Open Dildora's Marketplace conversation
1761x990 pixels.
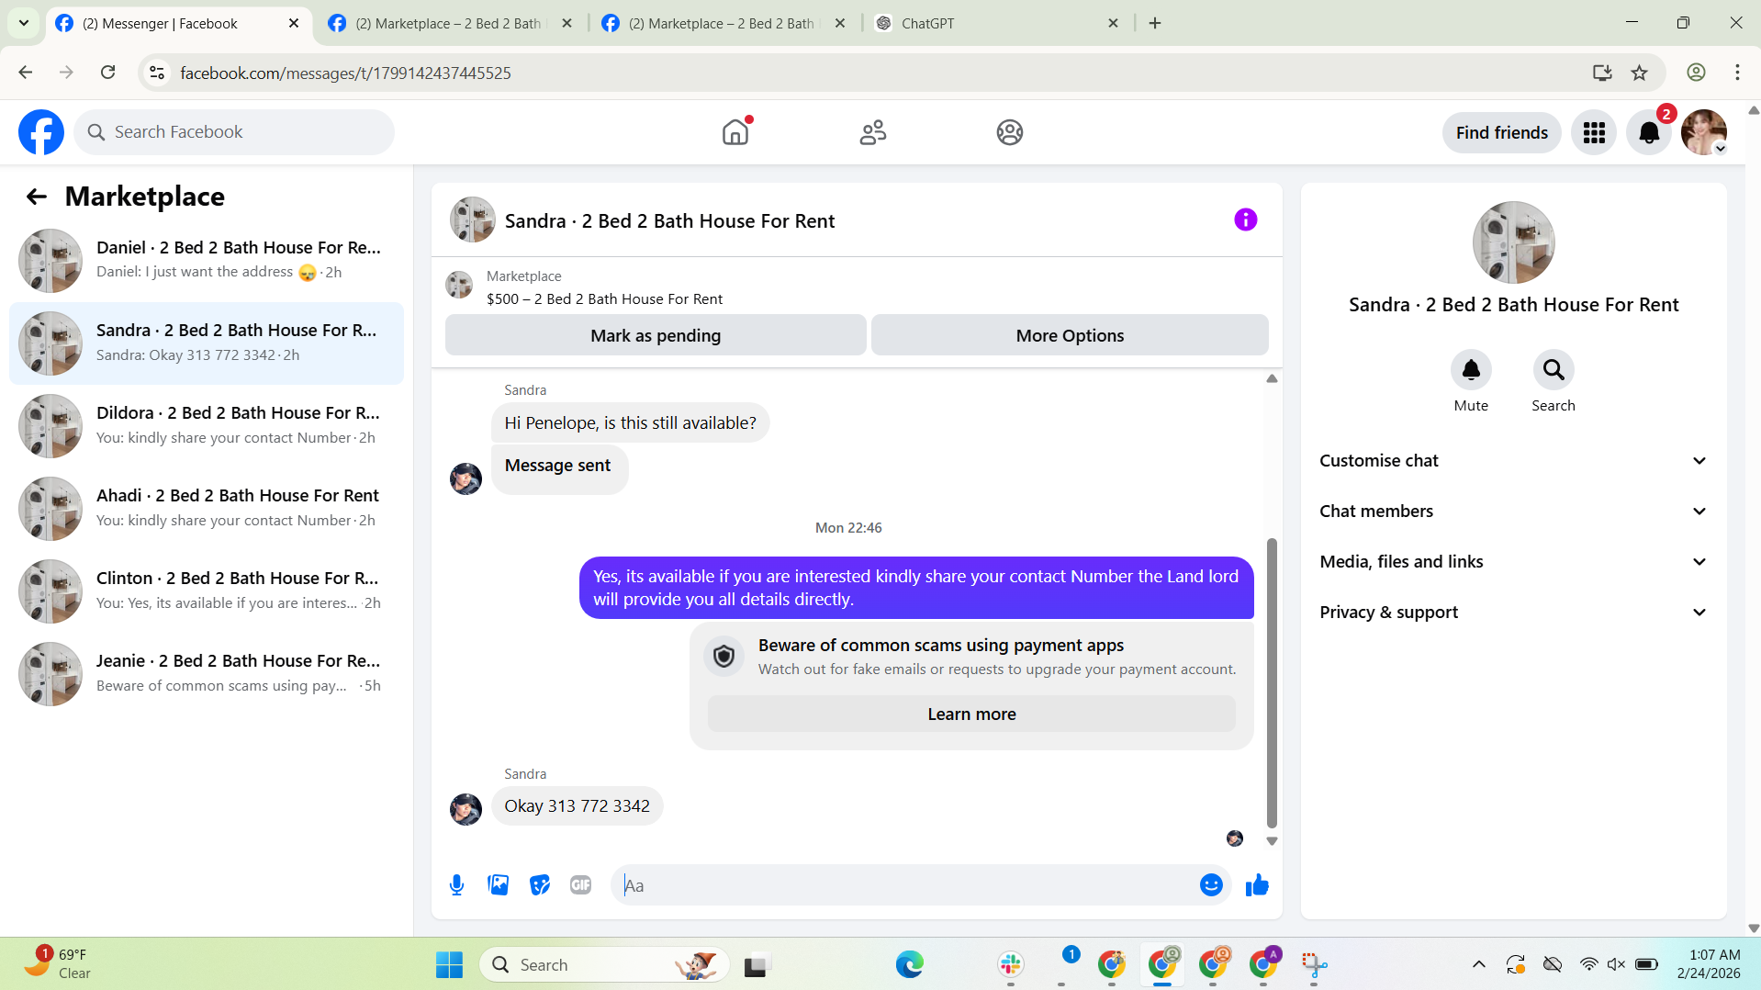(207, 426)
